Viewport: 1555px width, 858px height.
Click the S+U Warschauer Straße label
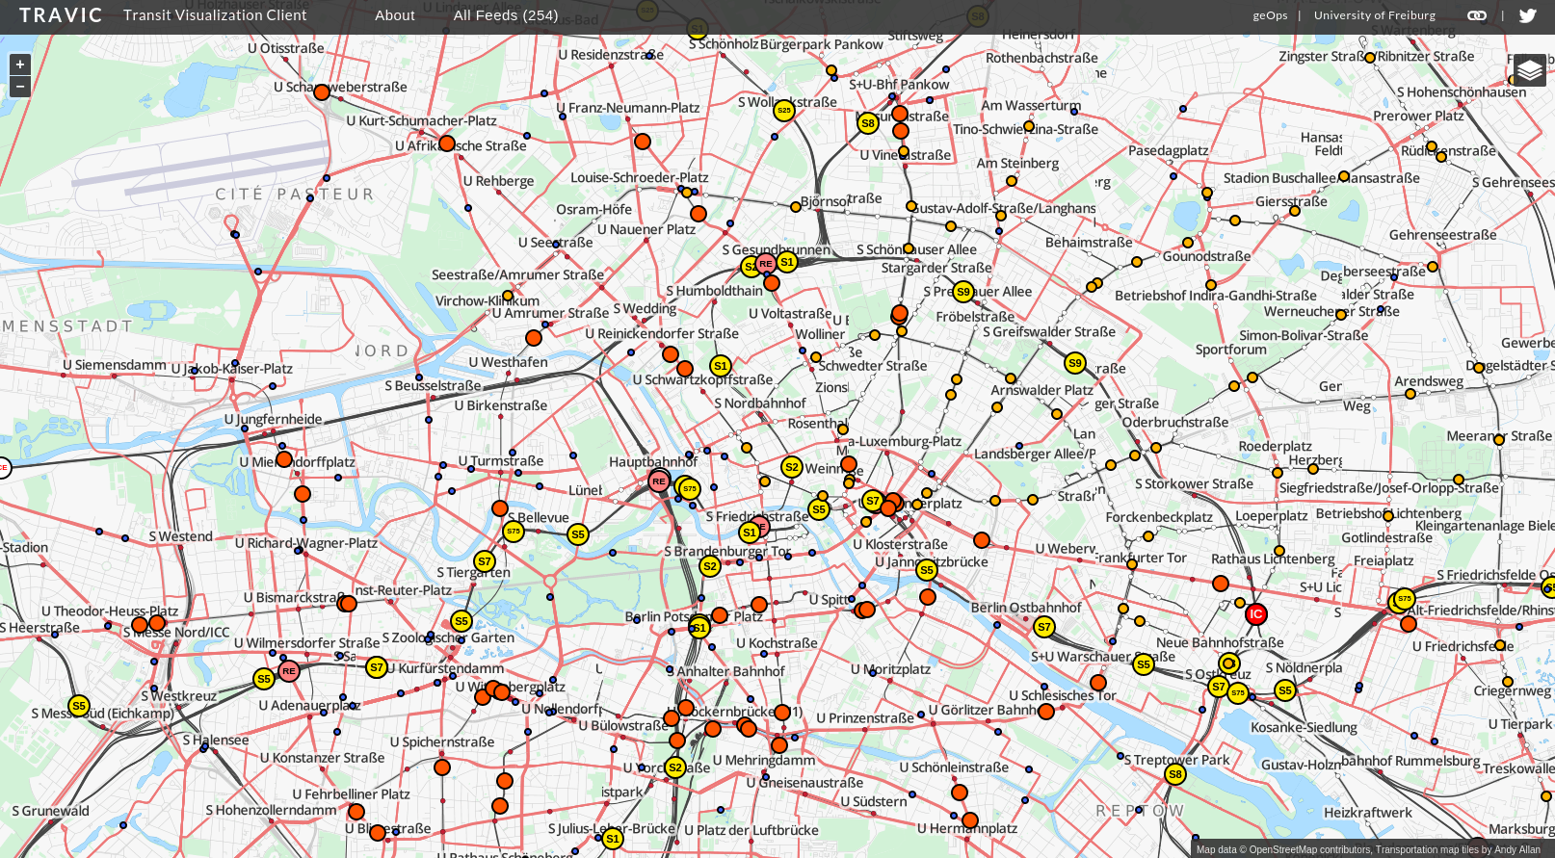pos(1103,657)
